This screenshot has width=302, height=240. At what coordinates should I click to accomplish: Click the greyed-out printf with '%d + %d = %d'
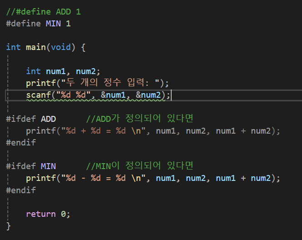click(153, 131)
